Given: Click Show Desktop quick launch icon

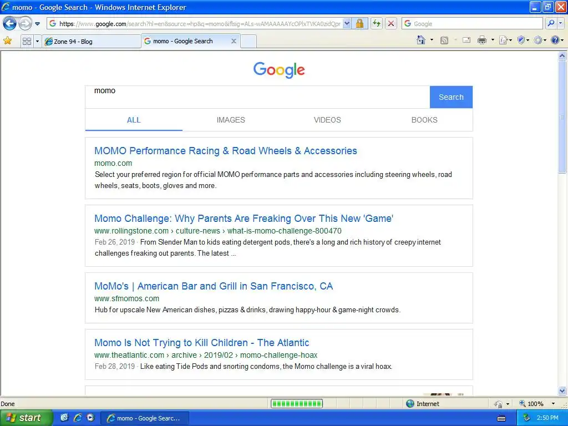Looking at the screenshot, I should tap(64, 418).
